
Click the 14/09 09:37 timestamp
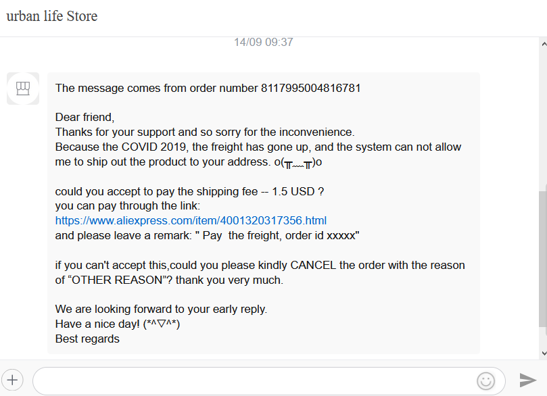pyautogui.click(x=263, y=42)
